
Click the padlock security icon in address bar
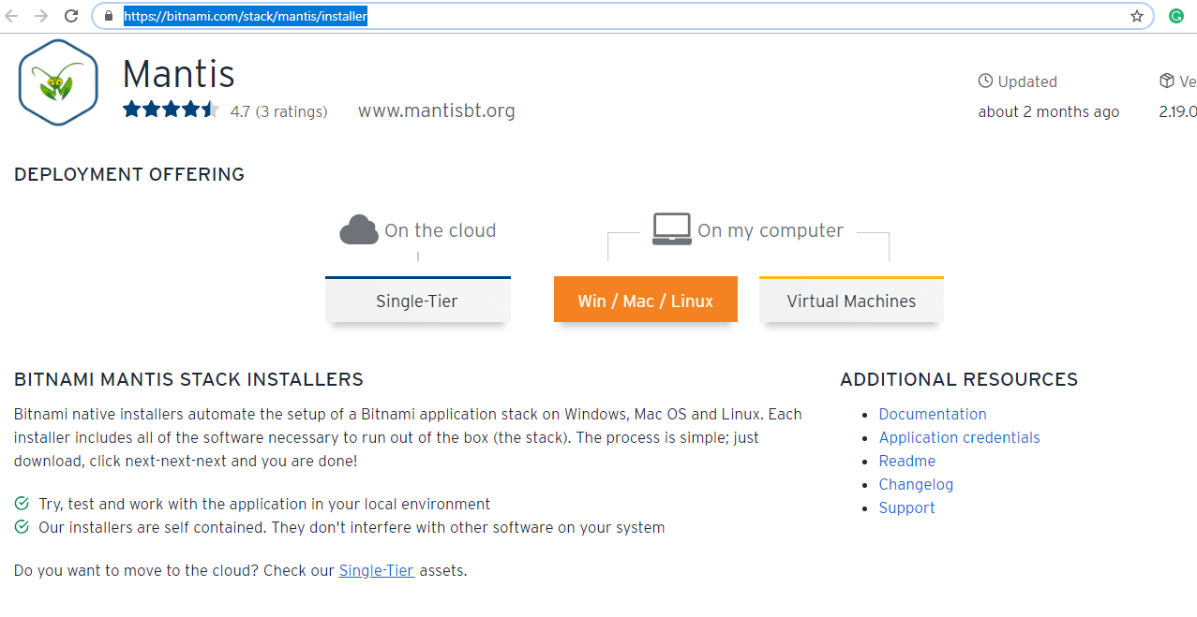pos(110,16)
